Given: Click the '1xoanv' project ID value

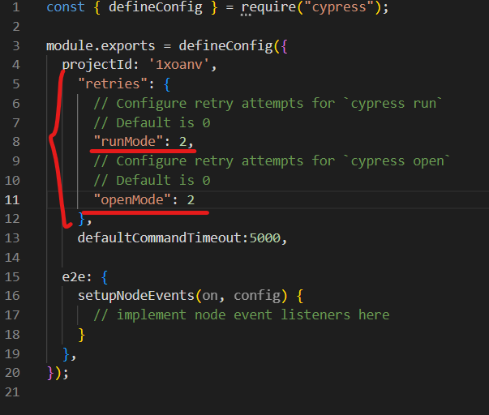Looking at the screenshot, I should 179,65.
